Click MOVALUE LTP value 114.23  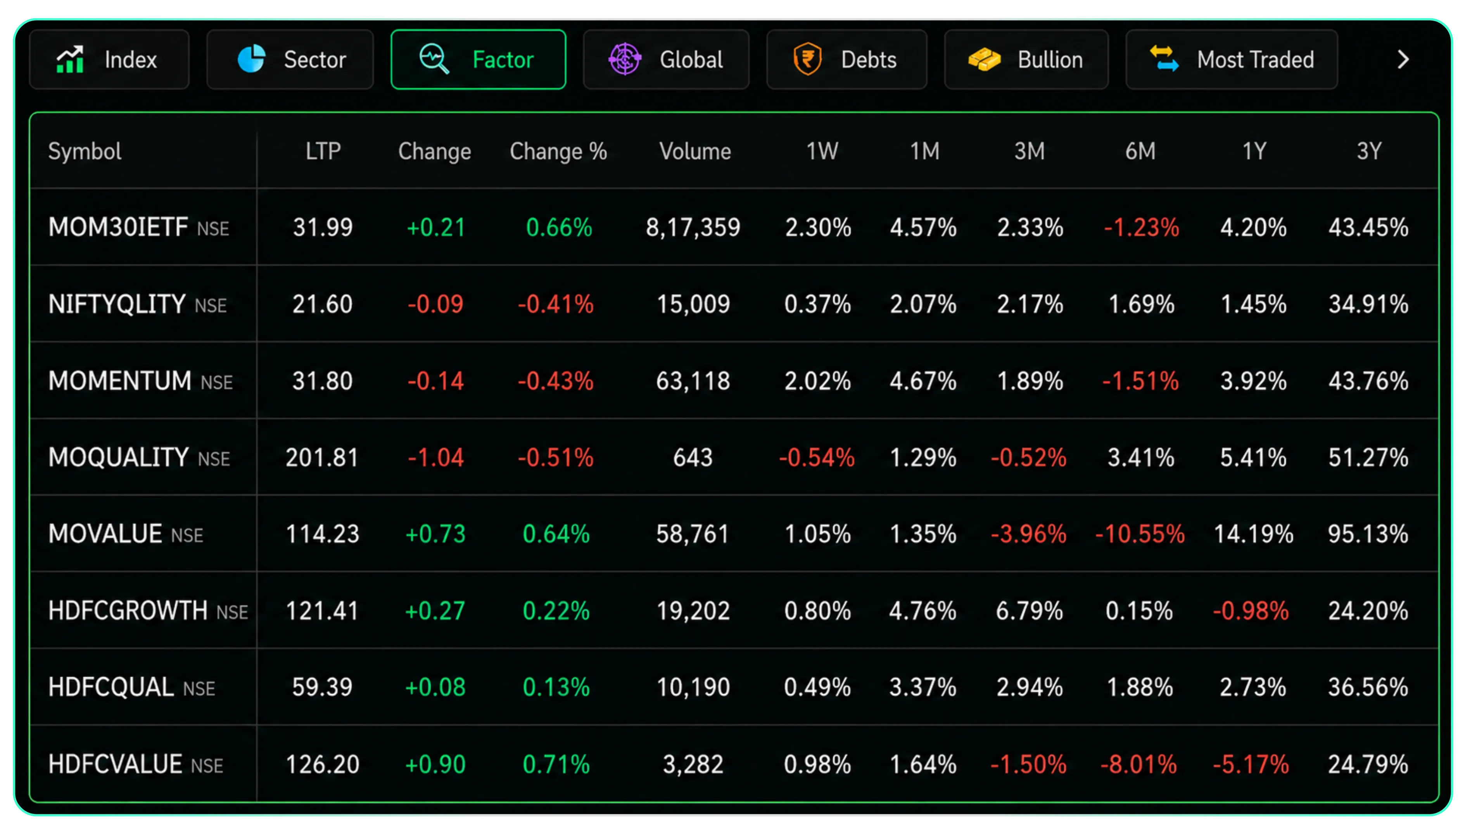[323, 534]
